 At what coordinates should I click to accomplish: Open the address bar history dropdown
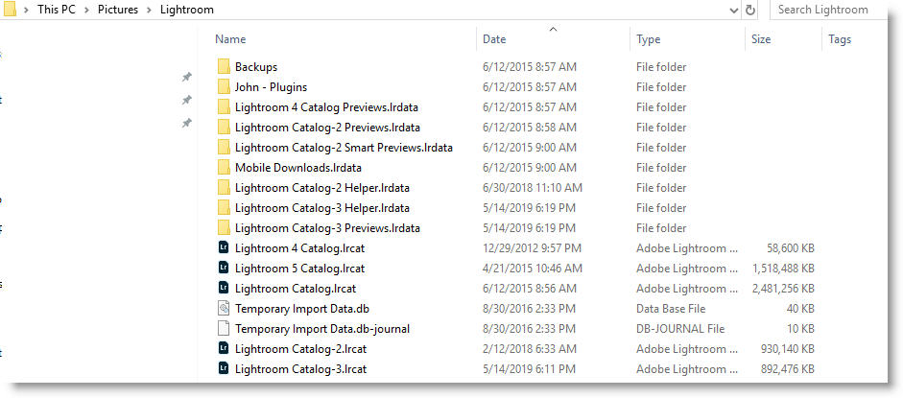[734, 11]
